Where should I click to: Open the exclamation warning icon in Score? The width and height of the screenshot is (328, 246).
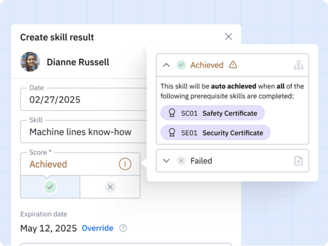pyautogui.click(x=125, y=164)
